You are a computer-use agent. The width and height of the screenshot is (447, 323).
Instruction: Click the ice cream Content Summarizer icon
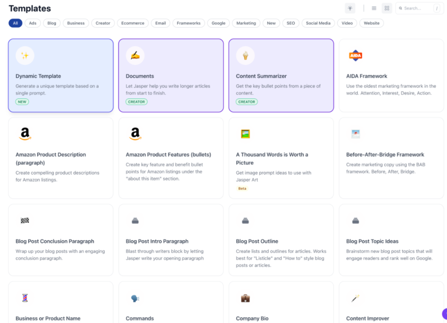[245, 55]
